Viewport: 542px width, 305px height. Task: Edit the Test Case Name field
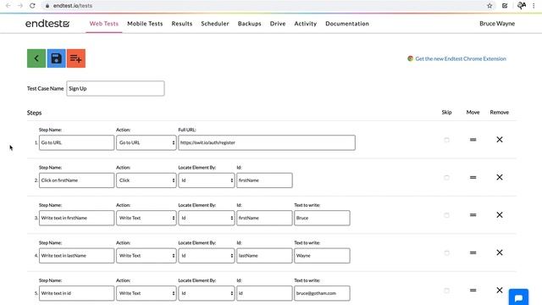tap(115, 88)
